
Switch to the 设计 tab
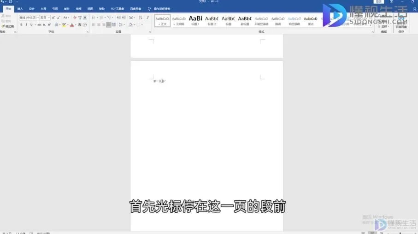tap(32, 9)
